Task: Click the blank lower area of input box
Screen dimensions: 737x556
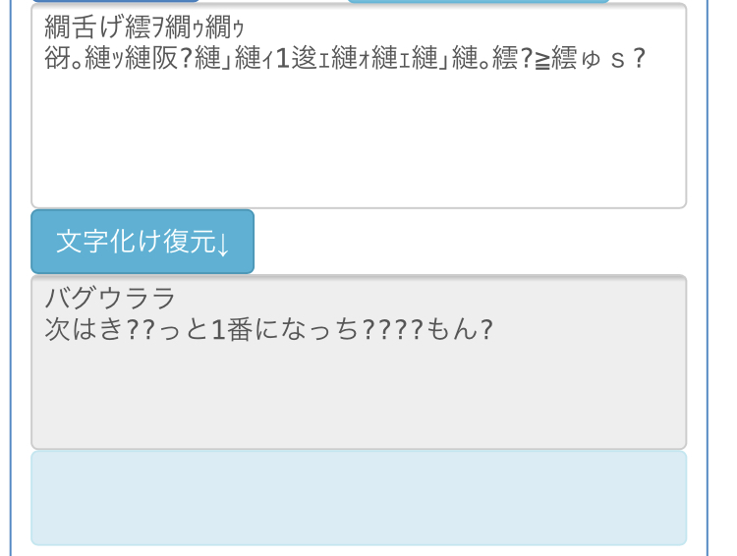Action: pyautogui.click(x=359, y=141)
